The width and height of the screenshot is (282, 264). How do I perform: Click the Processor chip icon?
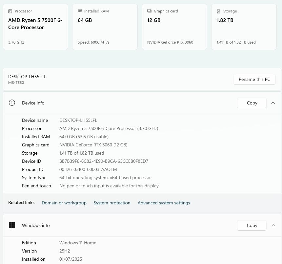(x=10, y=11)
